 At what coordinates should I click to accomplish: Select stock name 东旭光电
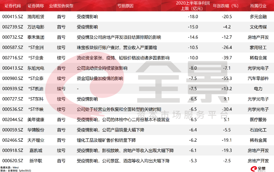[36, 68]
